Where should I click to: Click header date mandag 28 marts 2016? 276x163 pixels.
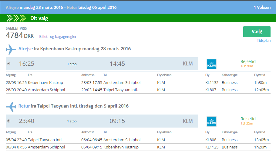41,7
